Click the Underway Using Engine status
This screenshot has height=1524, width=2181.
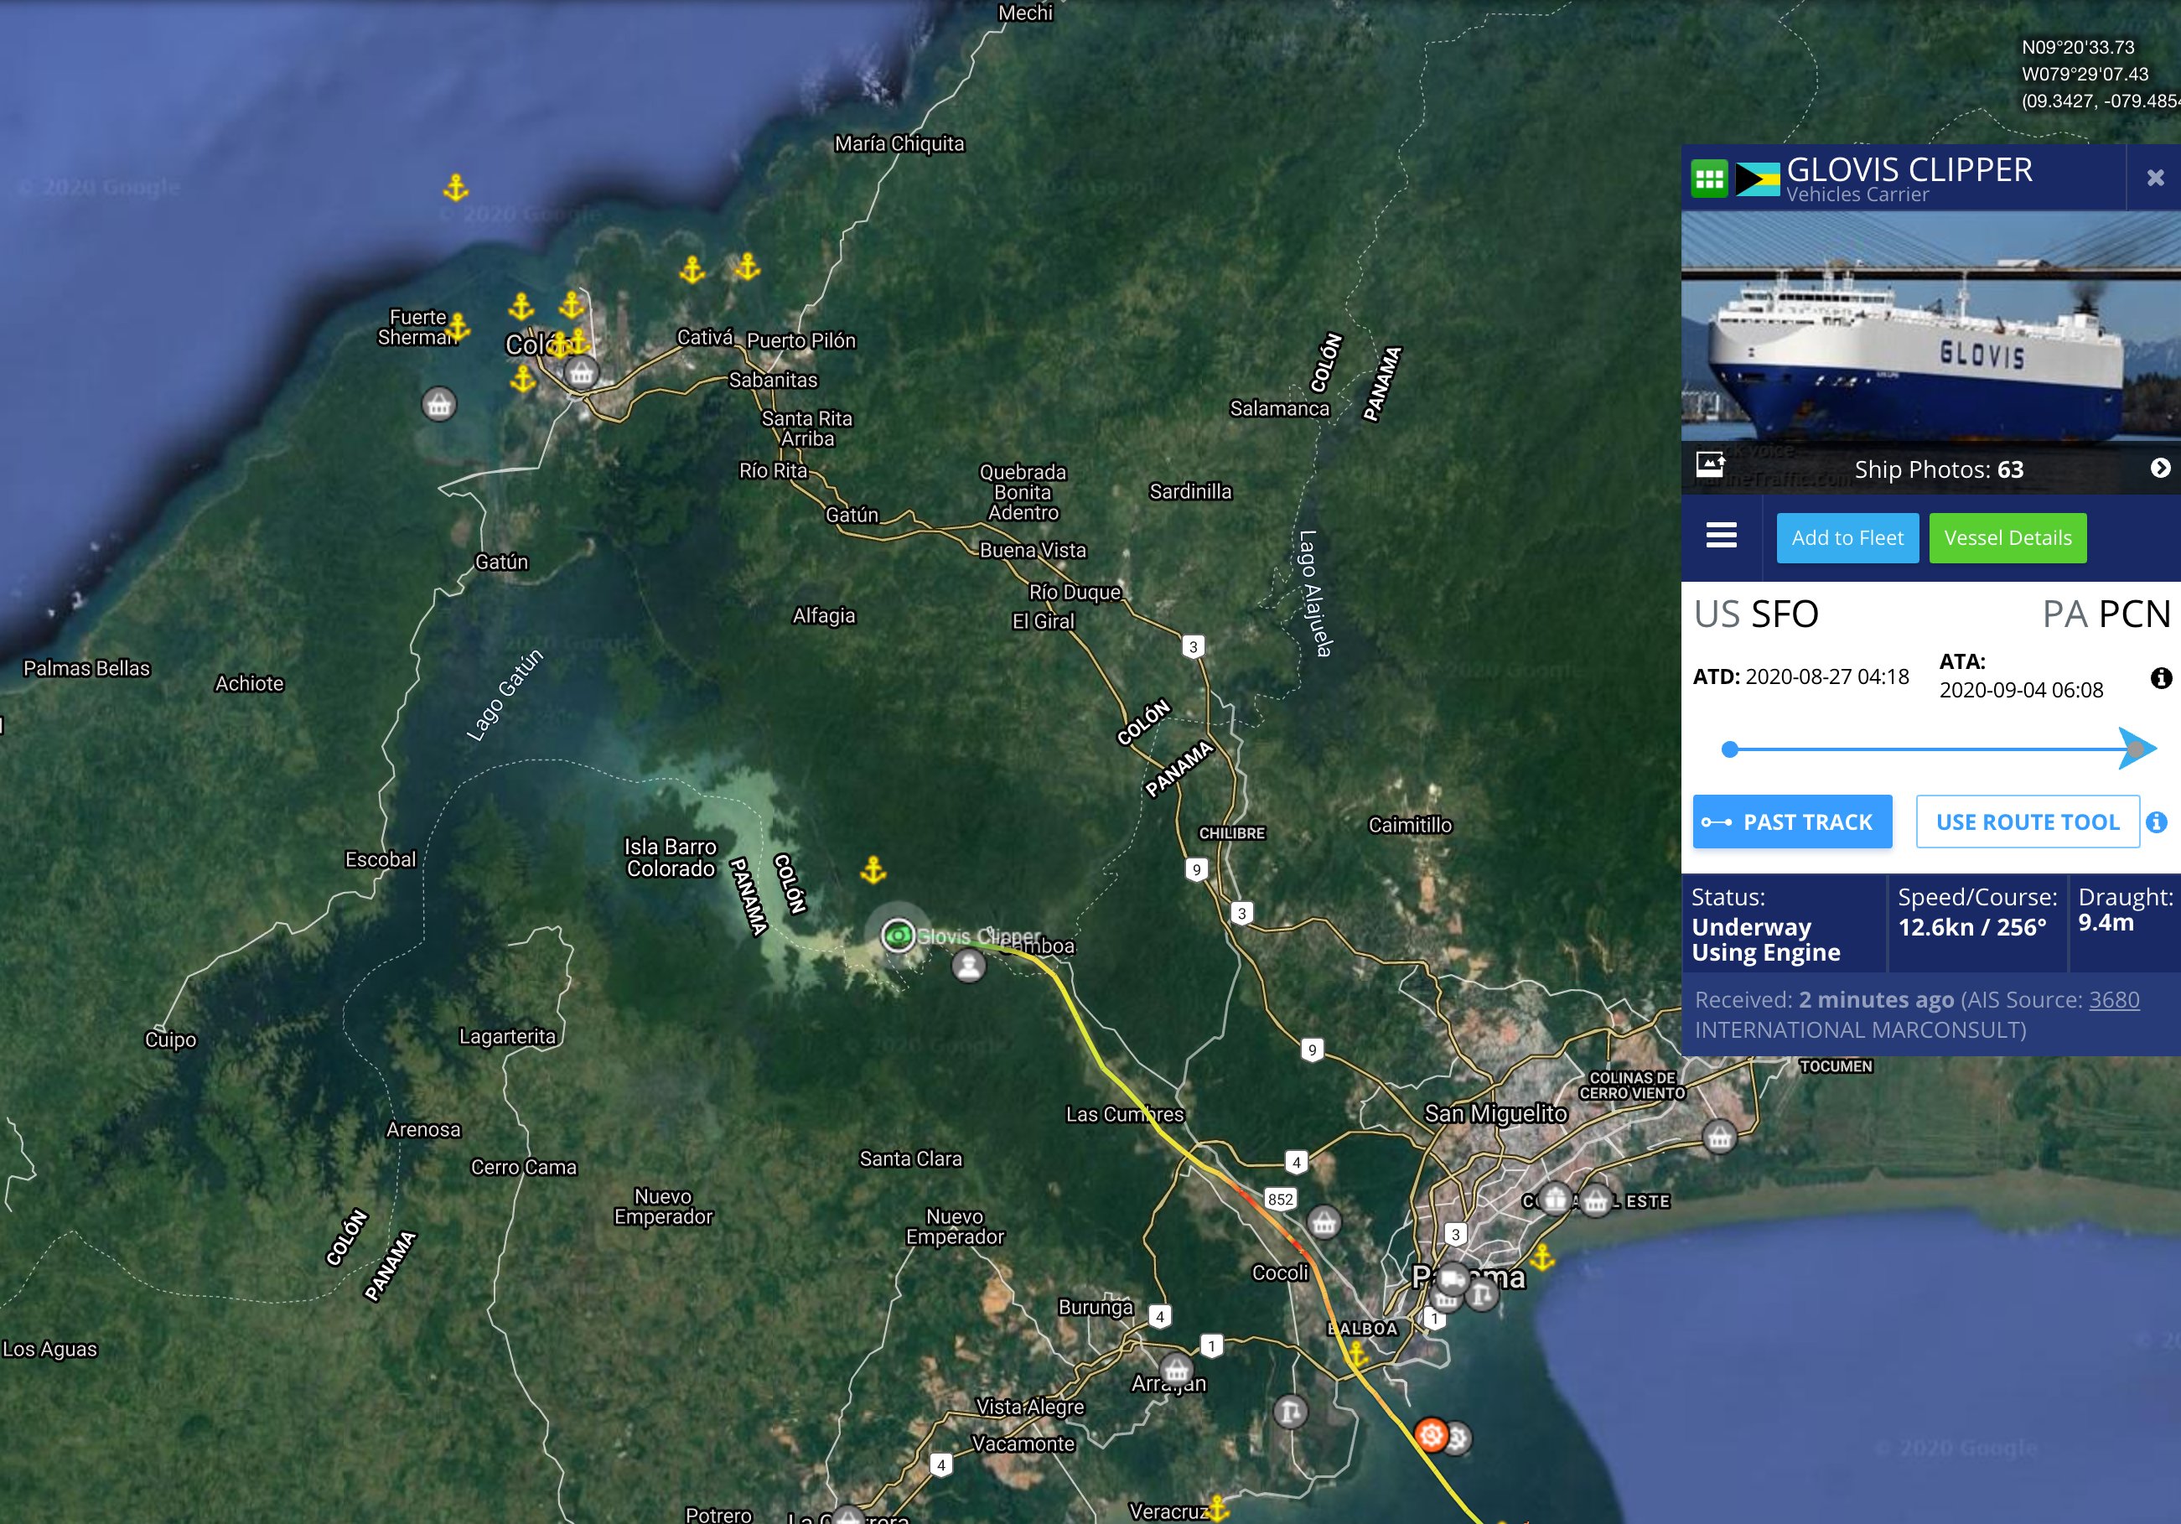1766,940
